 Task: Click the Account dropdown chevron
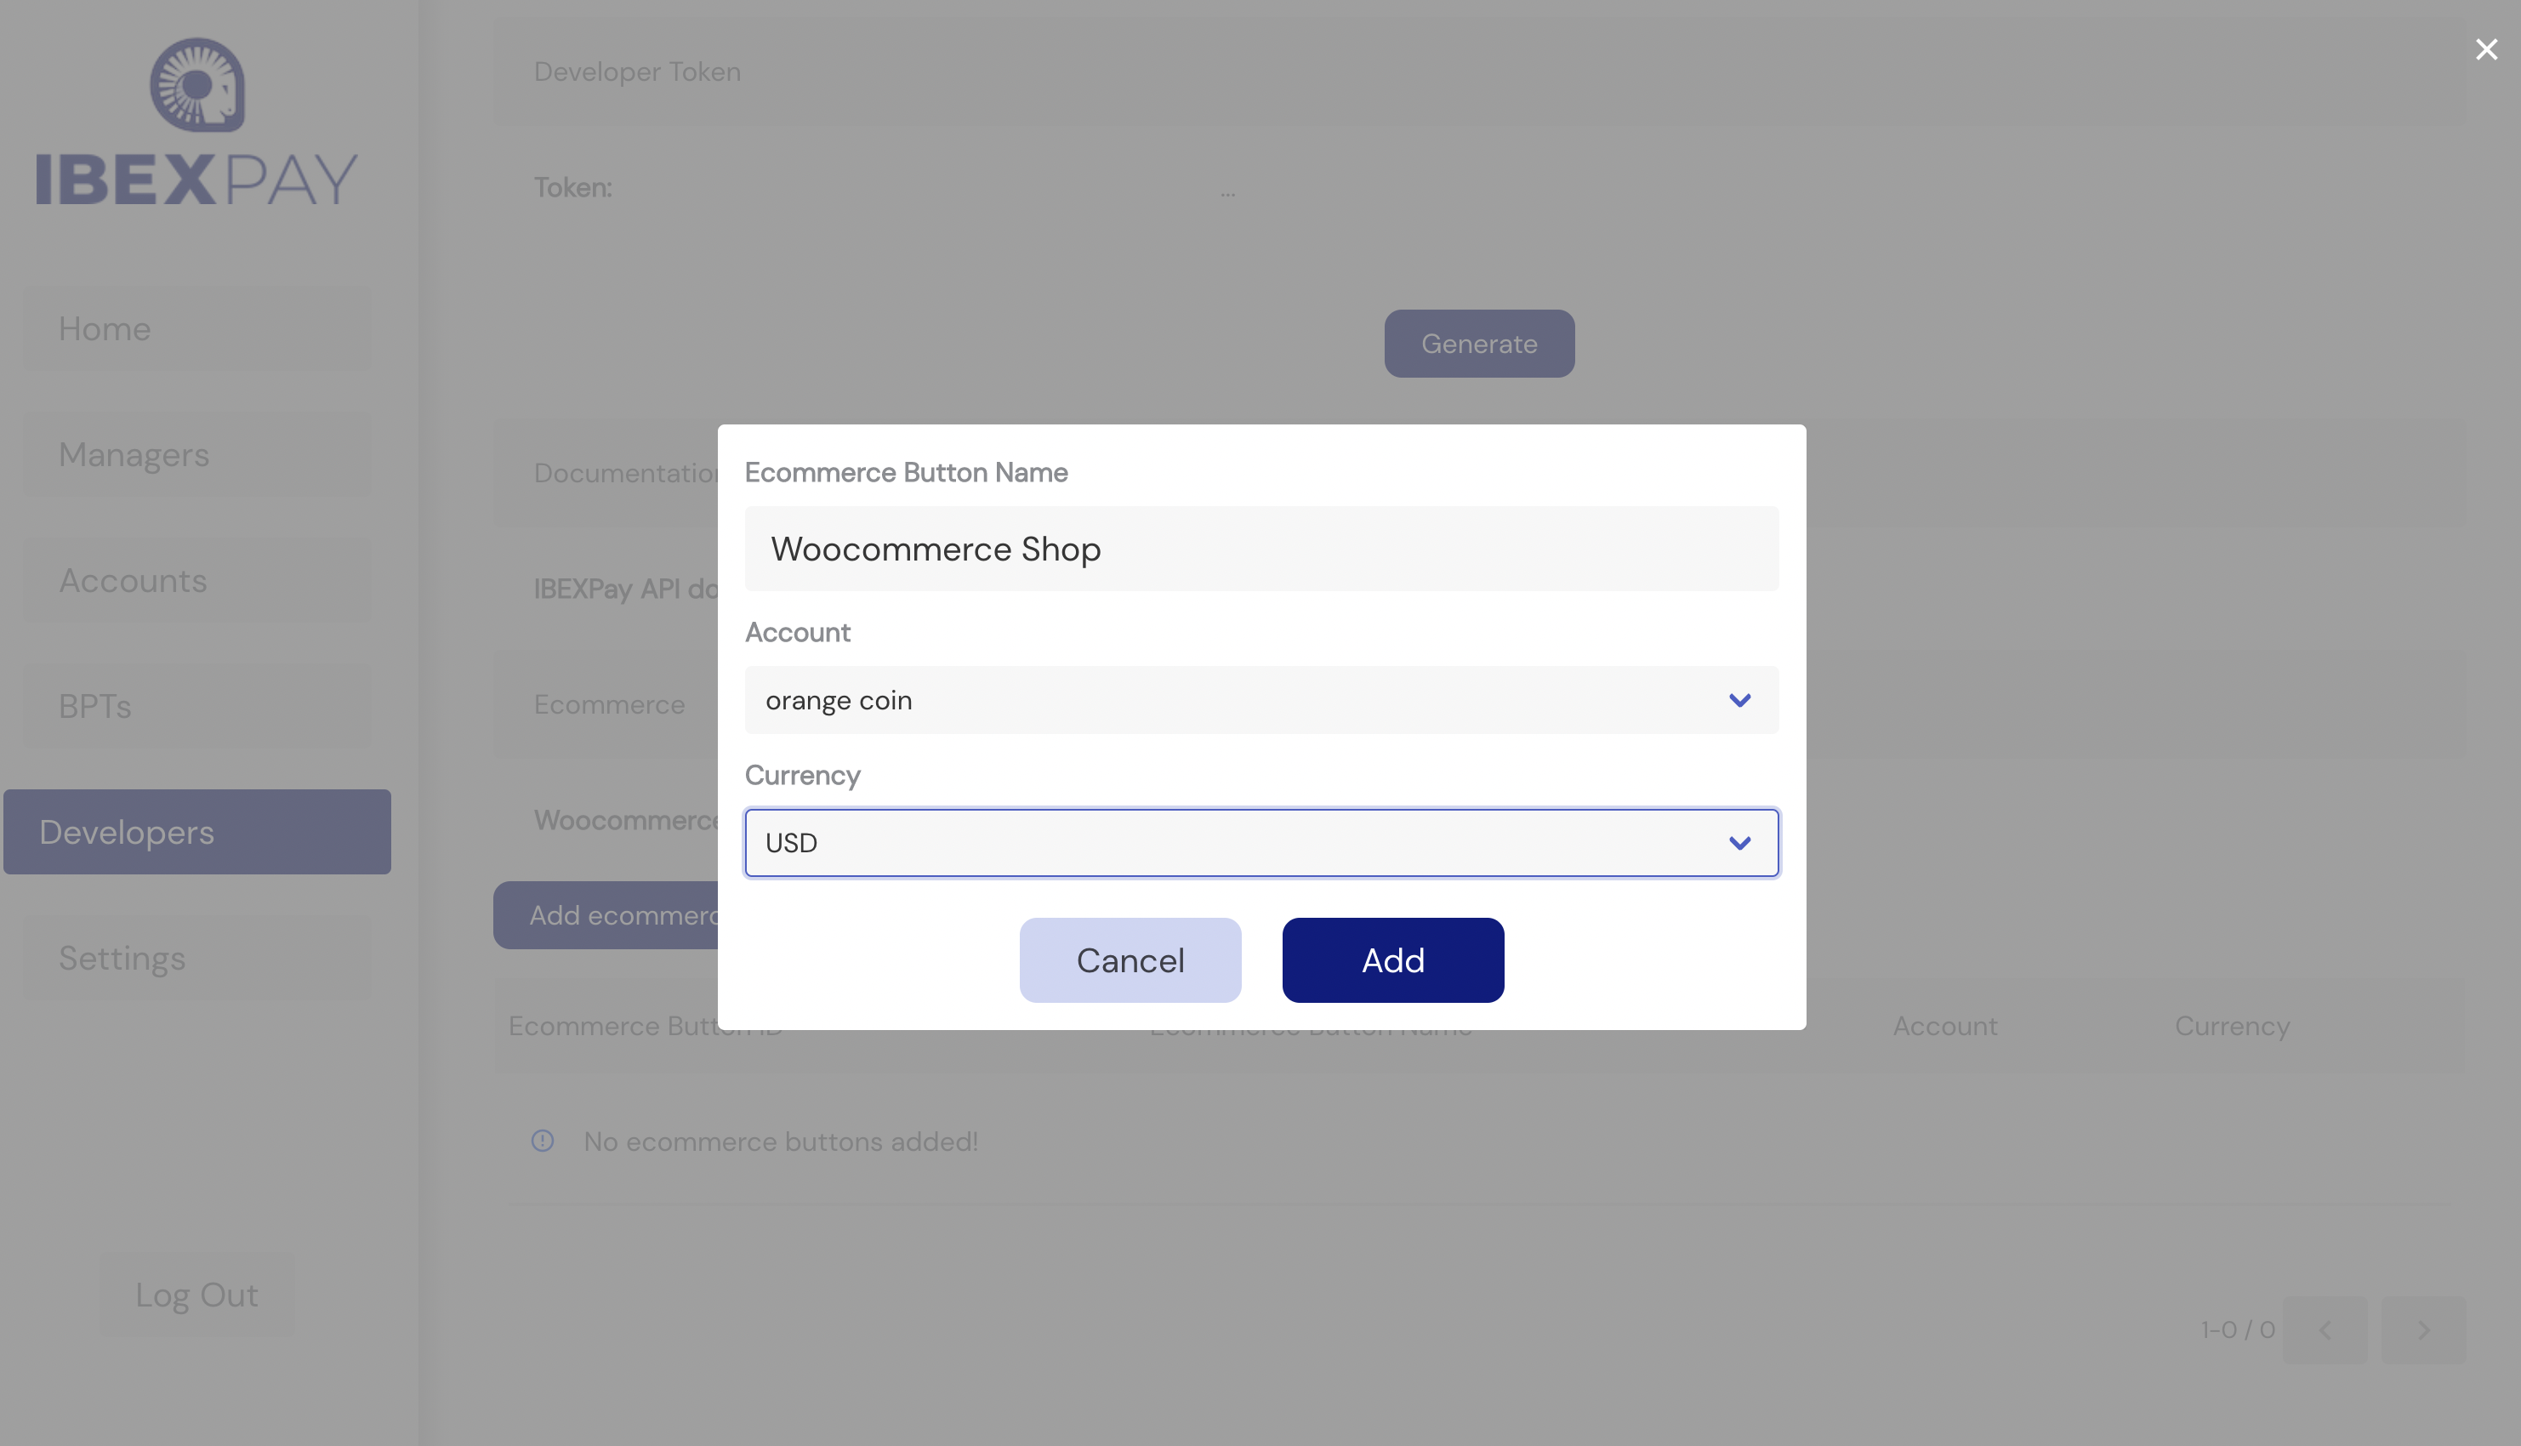(x=1739, y=700)
